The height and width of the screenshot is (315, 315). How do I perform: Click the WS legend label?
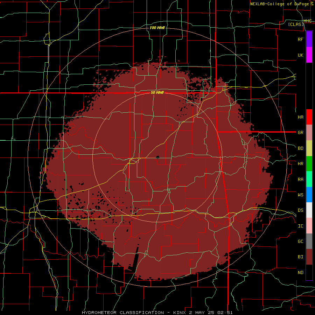coord(300,195)
